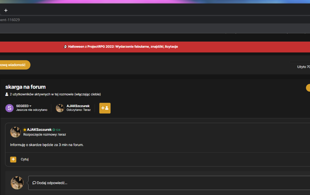Click the gold star rank icon
Viewport: 310px width, 195px height.
(25, 130)
